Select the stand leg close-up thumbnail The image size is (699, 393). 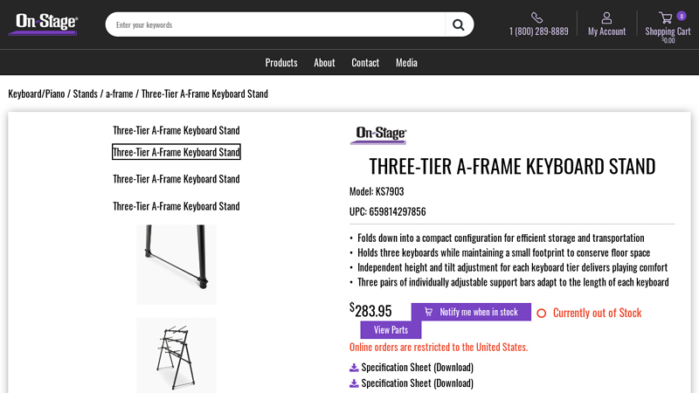point(176,264)
